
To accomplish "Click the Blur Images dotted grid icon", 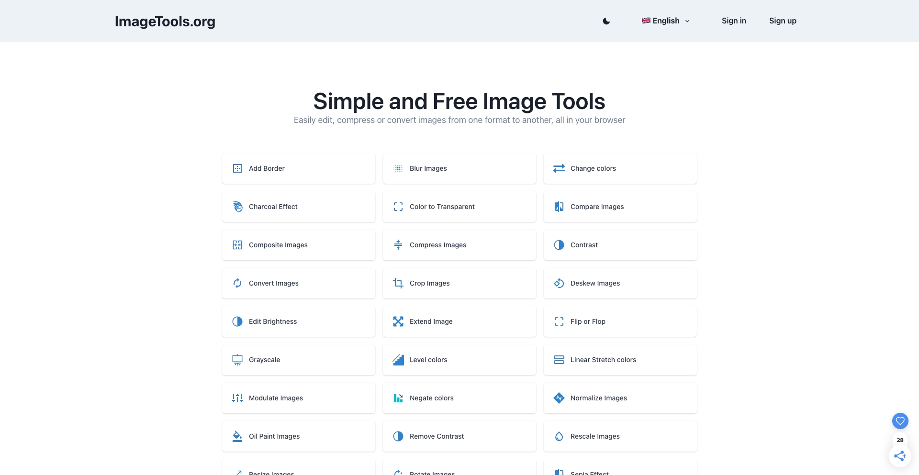I will pyautogui.click(x=398, y=168).
